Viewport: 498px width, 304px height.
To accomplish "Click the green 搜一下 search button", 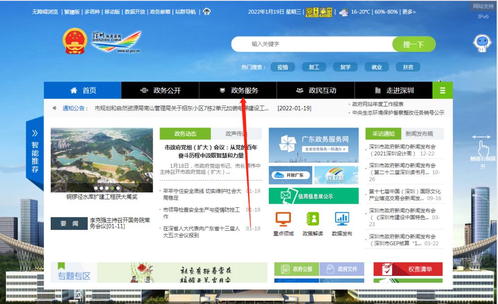I will [x=413, y=44].
